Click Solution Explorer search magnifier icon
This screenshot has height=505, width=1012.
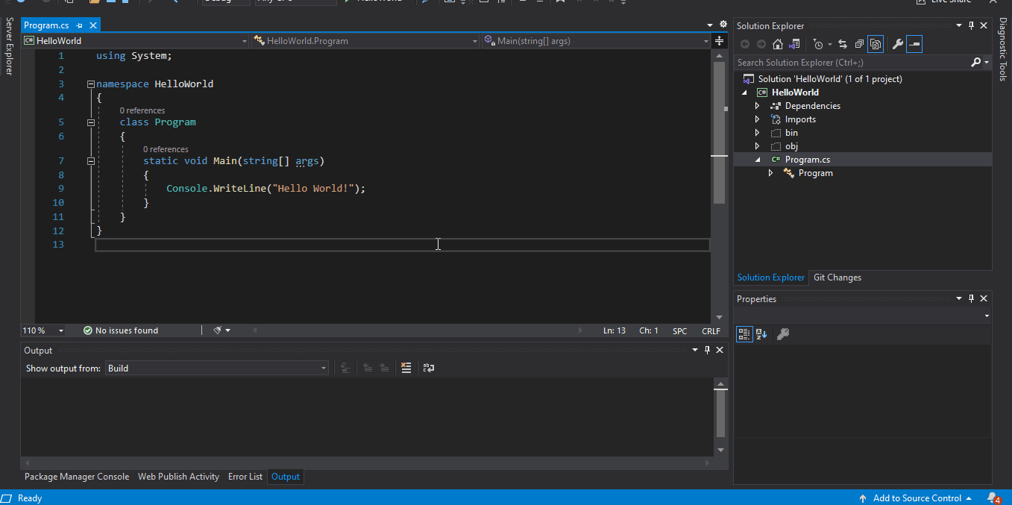[975, 63]
